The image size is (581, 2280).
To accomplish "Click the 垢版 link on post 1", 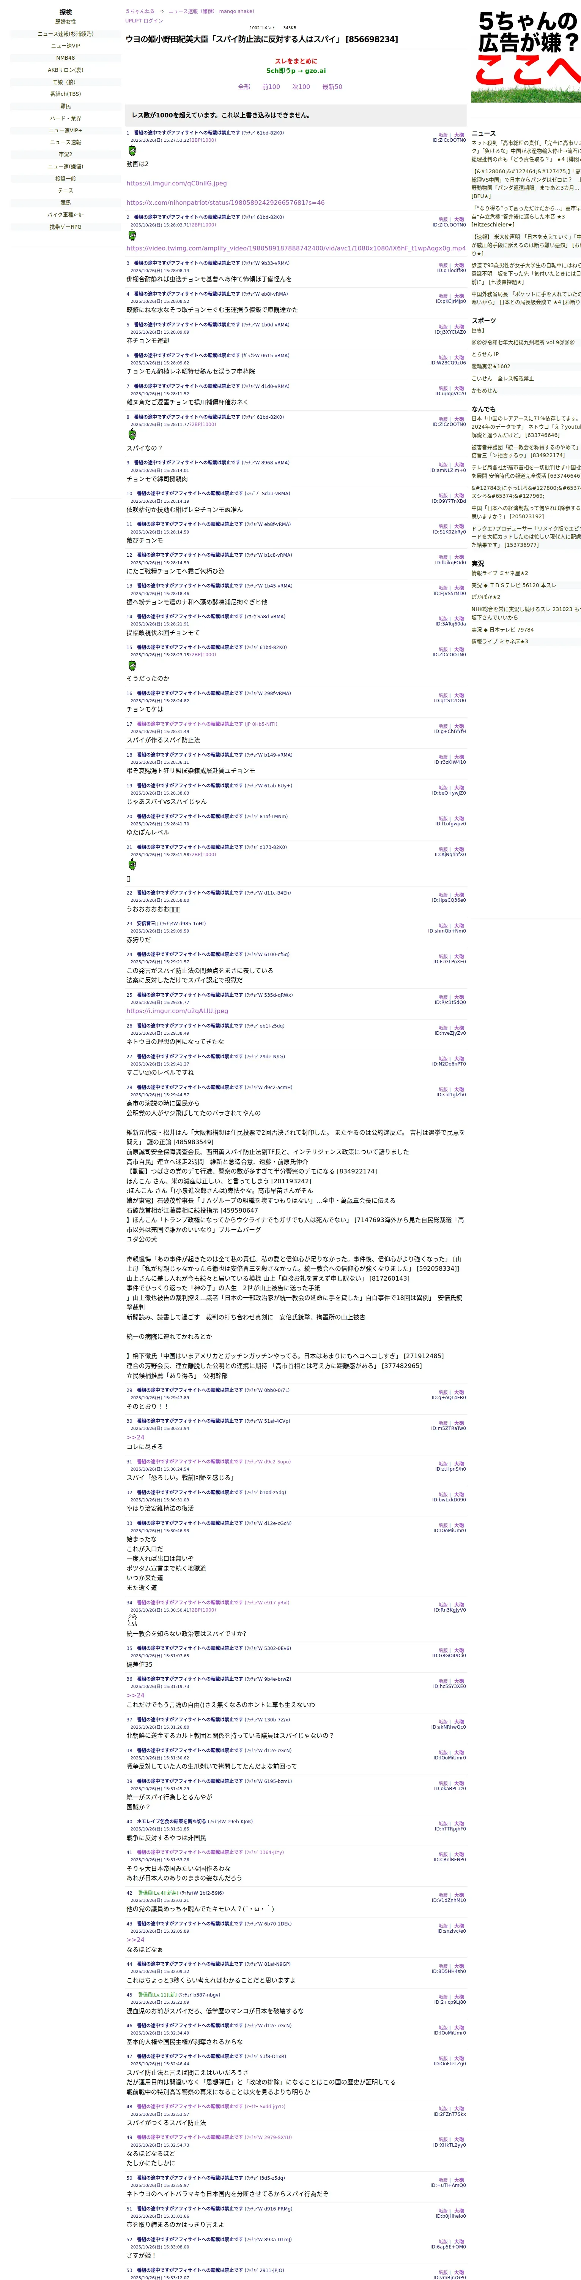I will click(443, 135).
